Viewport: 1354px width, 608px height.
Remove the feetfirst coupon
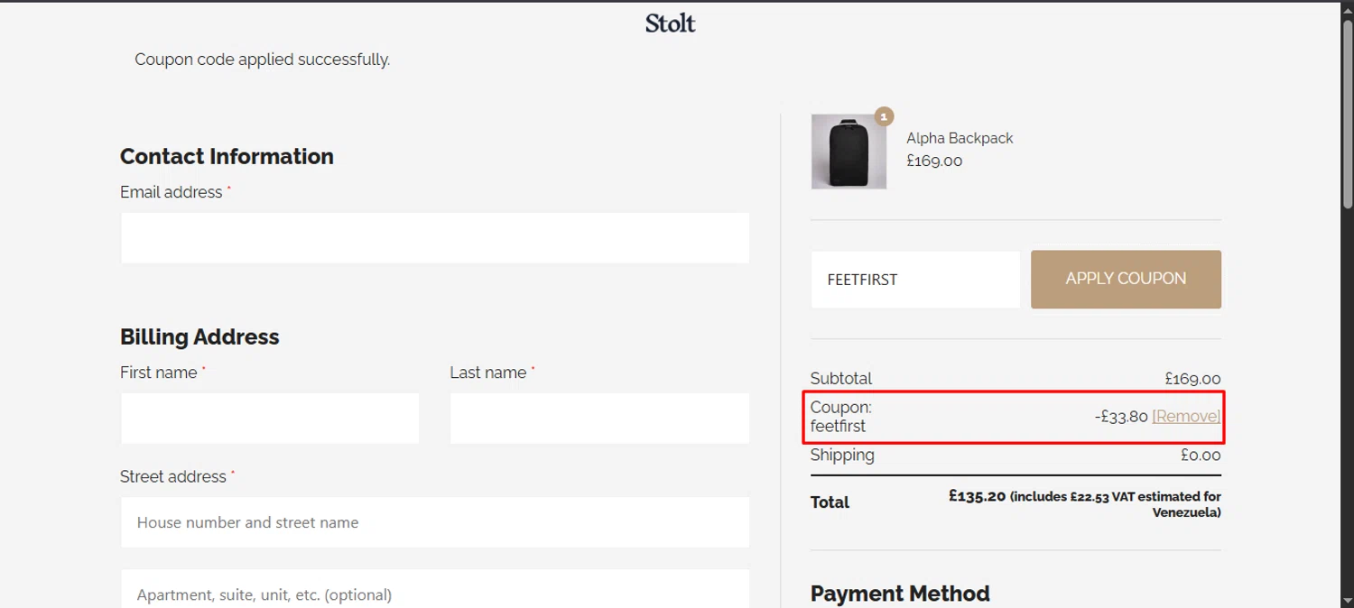pos(1186,416)
